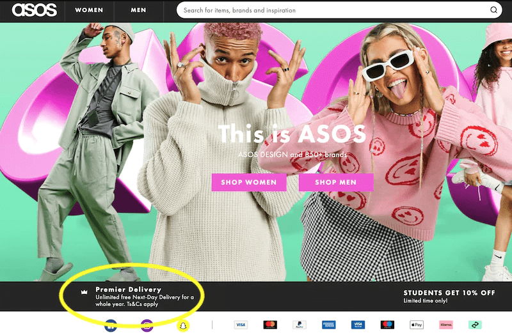This screenshot has height=333, width=512.
Task: Click the ASOS logo
Action: 34,10
